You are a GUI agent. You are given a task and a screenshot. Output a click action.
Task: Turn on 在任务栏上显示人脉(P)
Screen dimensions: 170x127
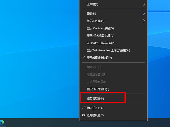coord(101,43)
